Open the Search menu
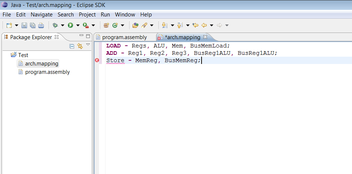Image resolution: width=352 pixels, height=174 pixels. coord(66,15)
